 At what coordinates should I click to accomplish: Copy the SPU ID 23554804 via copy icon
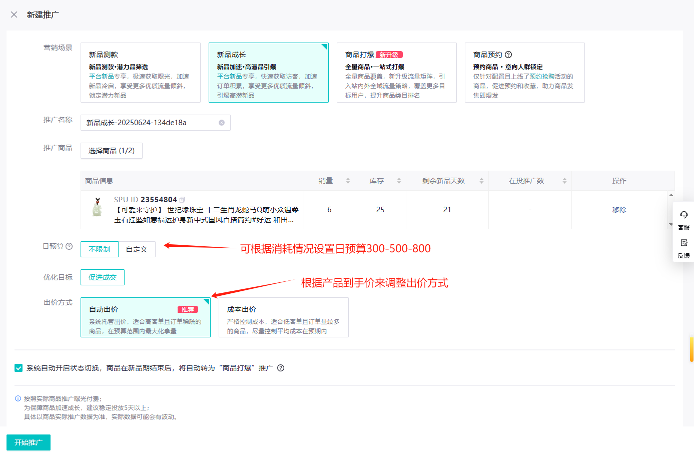[x=182, y=200]
